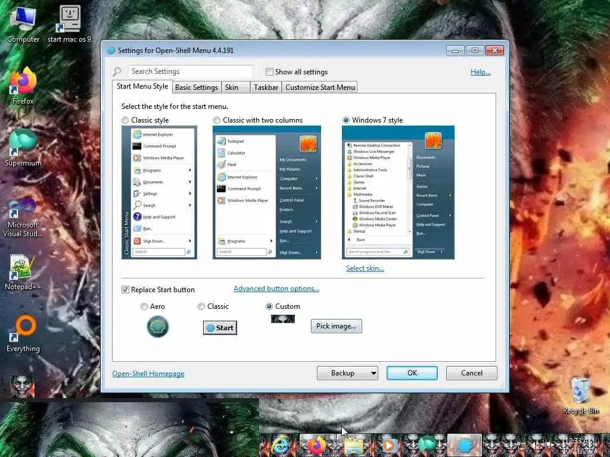Open Windows Explorer folder in the taskbar

(354, 446)
